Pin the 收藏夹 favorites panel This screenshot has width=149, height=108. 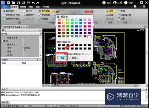[37, 60]
